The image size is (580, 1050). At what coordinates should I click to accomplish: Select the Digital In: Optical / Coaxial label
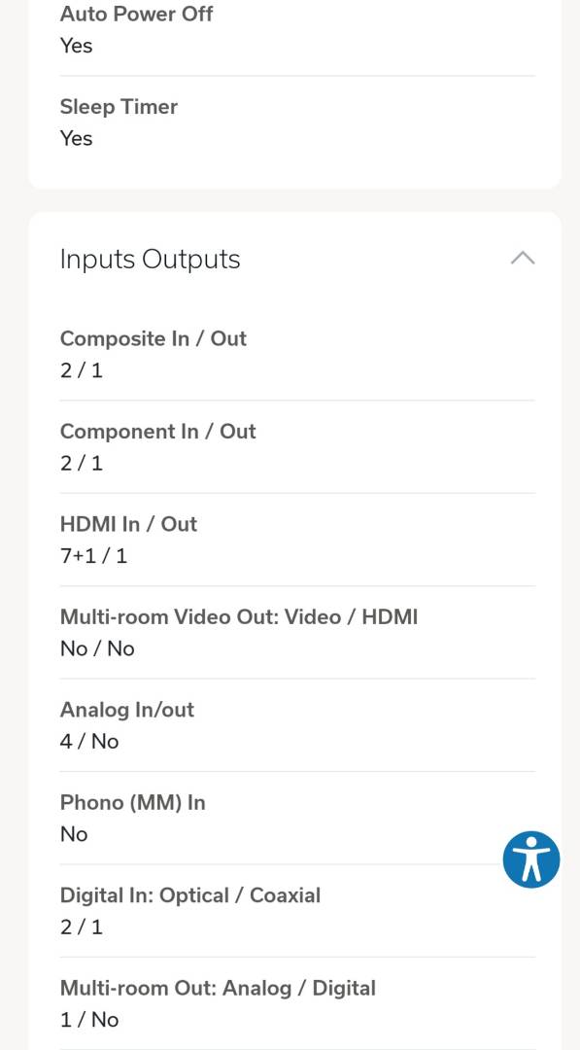[x=190, y=895]
